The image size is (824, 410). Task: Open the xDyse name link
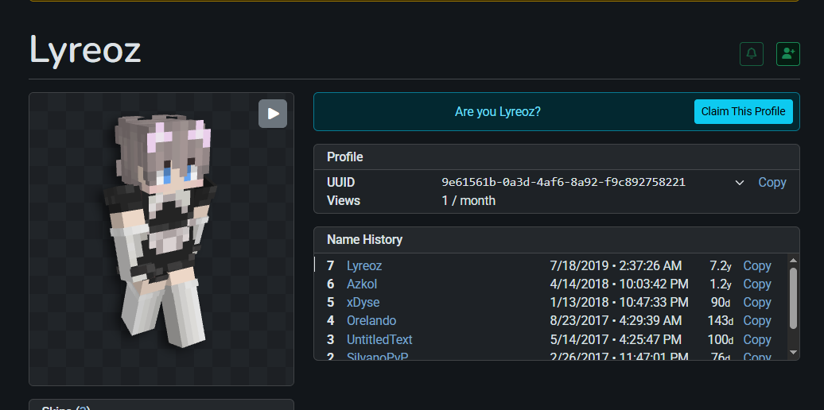click(x=363, y=303)
